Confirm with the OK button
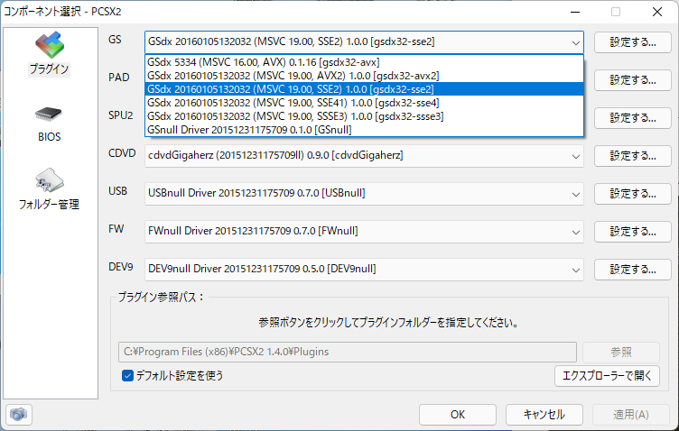 457,415
